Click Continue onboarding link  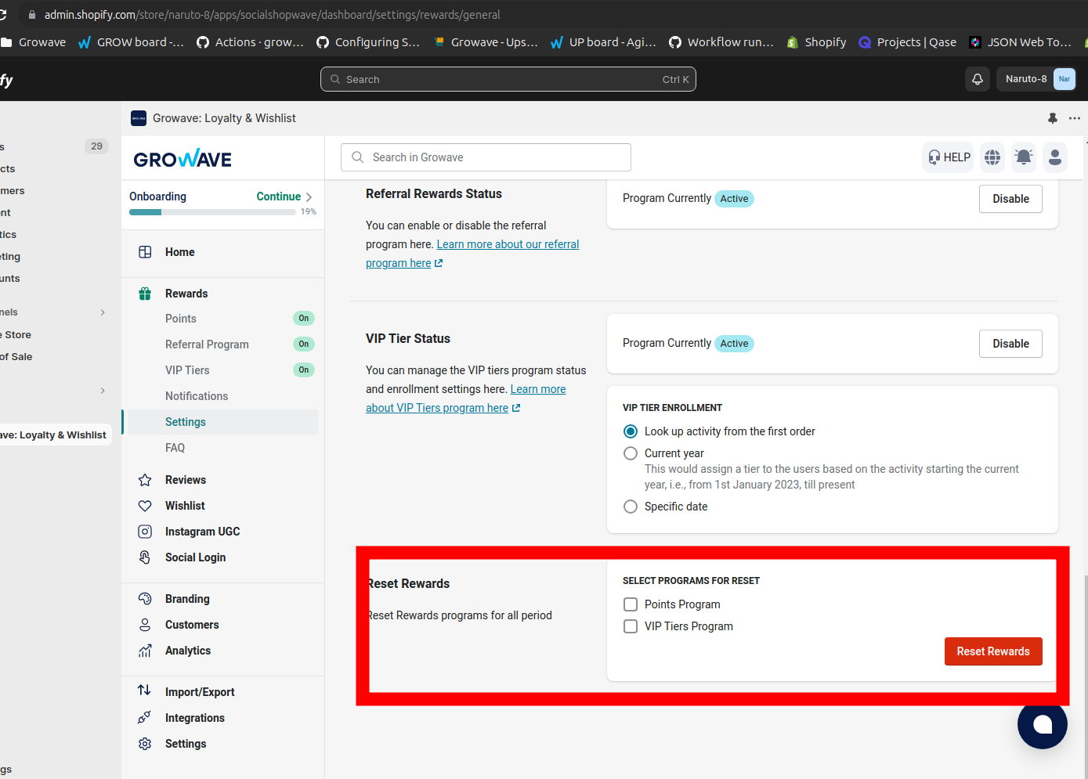(279, 197)
